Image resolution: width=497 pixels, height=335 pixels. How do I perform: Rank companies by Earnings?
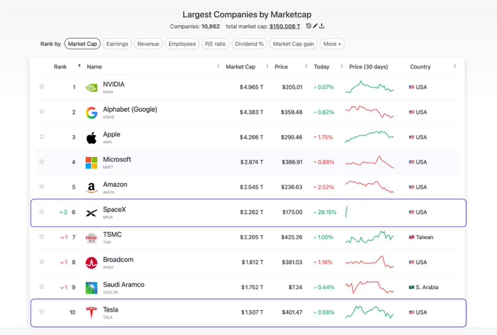[x=117, y=44]
